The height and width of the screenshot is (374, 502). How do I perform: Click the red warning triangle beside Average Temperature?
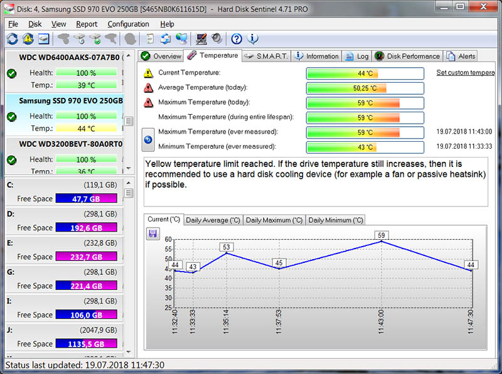coord(148,88)
